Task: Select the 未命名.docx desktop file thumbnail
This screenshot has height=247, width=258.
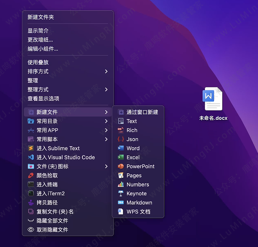Action: click(x=212, y=99)
